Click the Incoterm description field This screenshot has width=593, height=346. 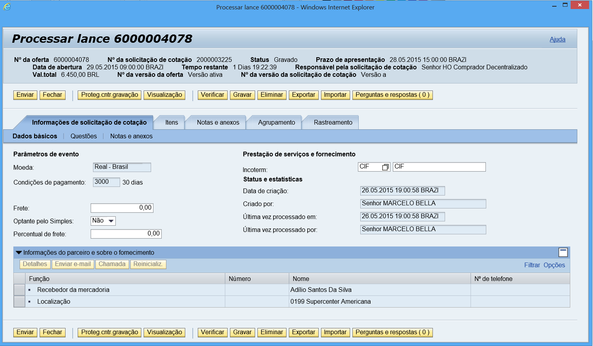point(439,167)
